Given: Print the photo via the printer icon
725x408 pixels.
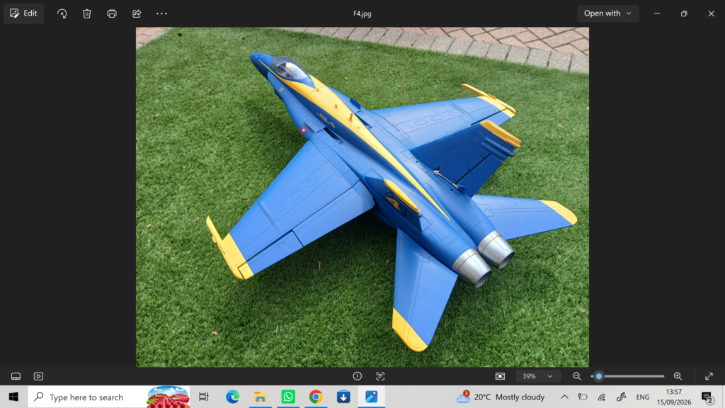Looking at the screenshot, I should tap(112, 13).
